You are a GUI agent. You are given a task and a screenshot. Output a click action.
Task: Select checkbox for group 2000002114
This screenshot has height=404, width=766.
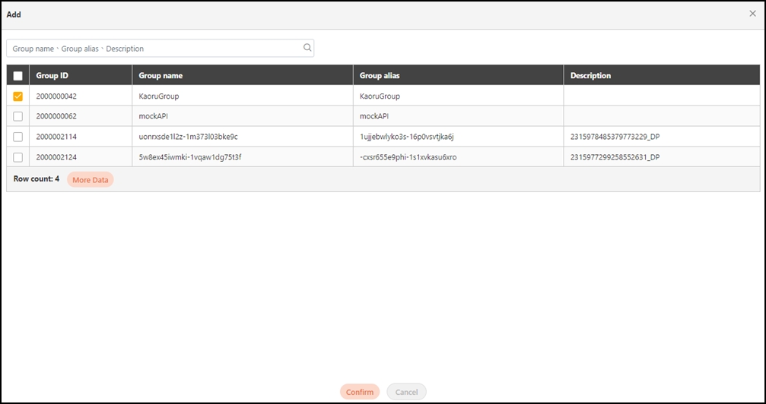coord(18,137)
